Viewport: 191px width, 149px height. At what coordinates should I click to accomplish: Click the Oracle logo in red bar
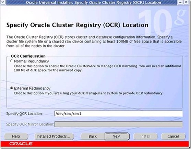point(21,144)
